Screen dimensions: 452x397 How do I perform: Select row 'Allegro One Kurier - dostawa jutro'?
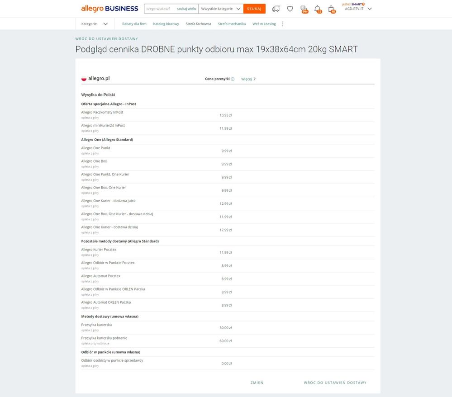pyautogui.click(x=228, y=203)
